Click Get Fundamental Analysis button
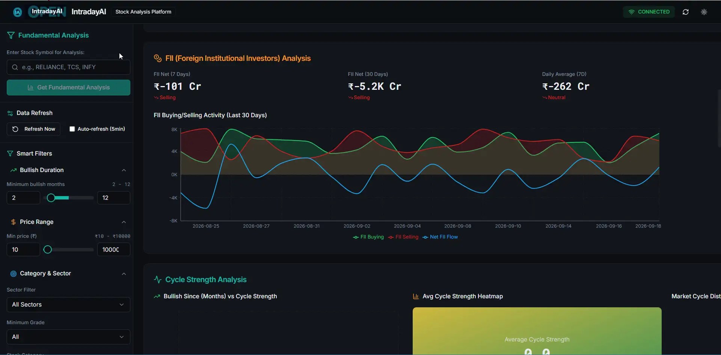Image resolution: width=721 pixels, height=355 pixels. click(x=68, y=88)
